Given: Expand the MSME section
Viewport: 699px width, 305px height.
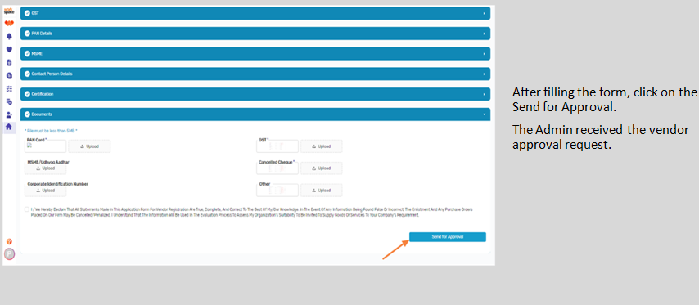Looking at the screenshot, I should click(x=255, y=53).
